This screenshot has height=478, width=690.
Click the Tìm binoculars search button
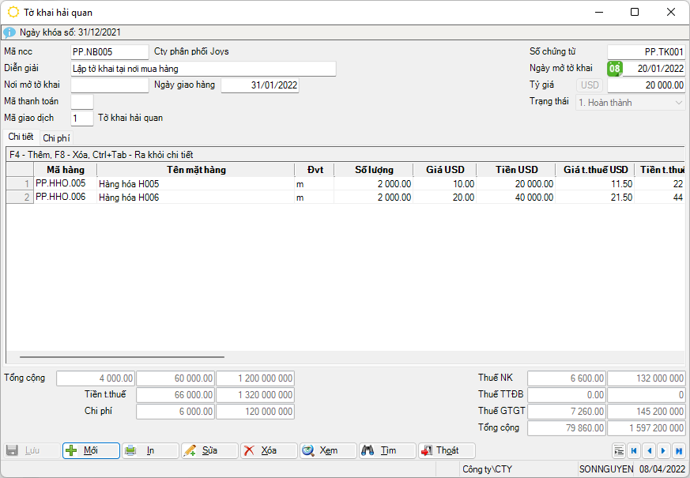387,450
